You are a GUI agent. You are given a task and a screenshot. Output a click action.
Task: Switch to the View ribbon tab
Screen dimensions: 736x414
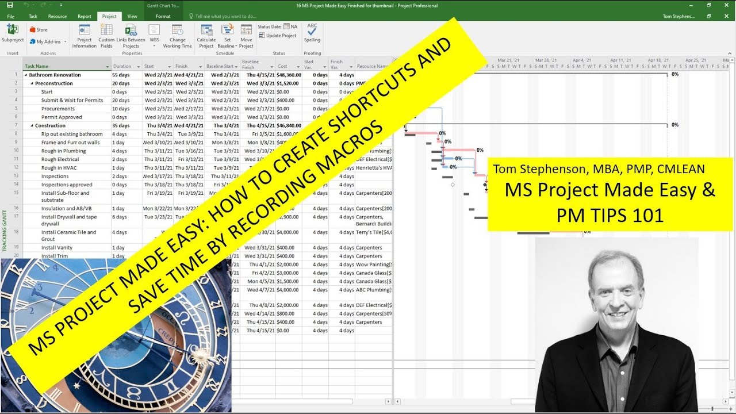[x=132, y=16]
